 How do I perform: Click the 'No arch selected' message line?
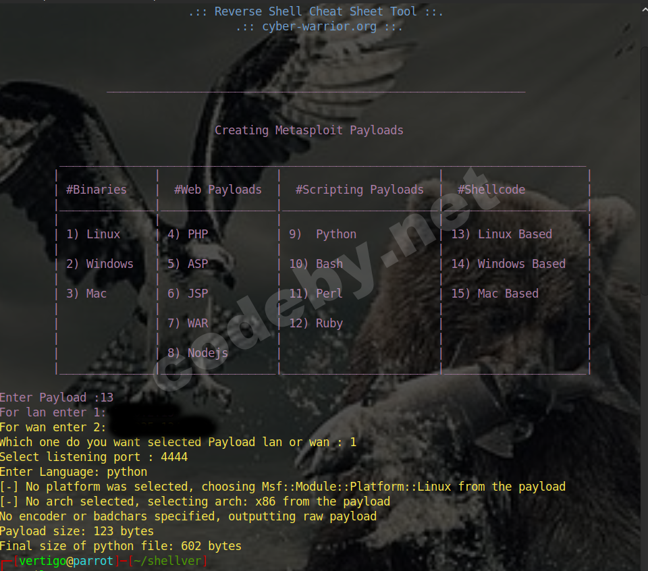point(195,501)
